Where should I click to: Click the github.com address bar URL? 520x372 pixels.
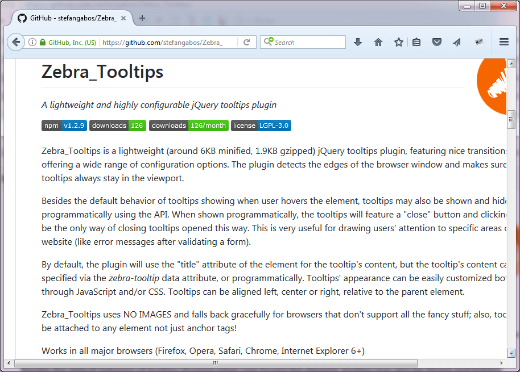(163, 43)
